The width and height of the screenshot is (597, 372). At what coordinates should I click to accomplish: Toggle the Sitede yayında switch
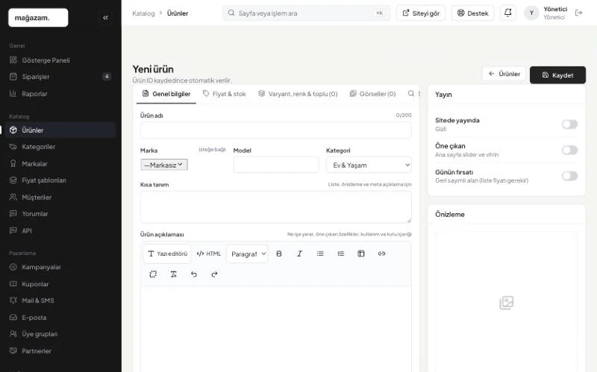pyautogui.click(x=569, y=124)
